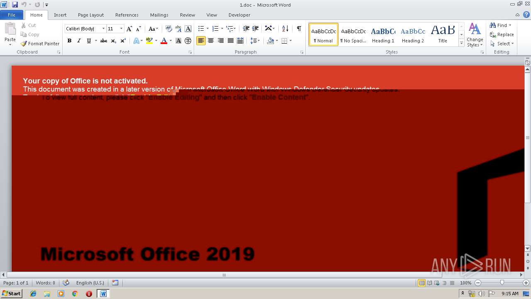Click the Grow Font icon
Viewport: 531px width, 299px height.
129,29
